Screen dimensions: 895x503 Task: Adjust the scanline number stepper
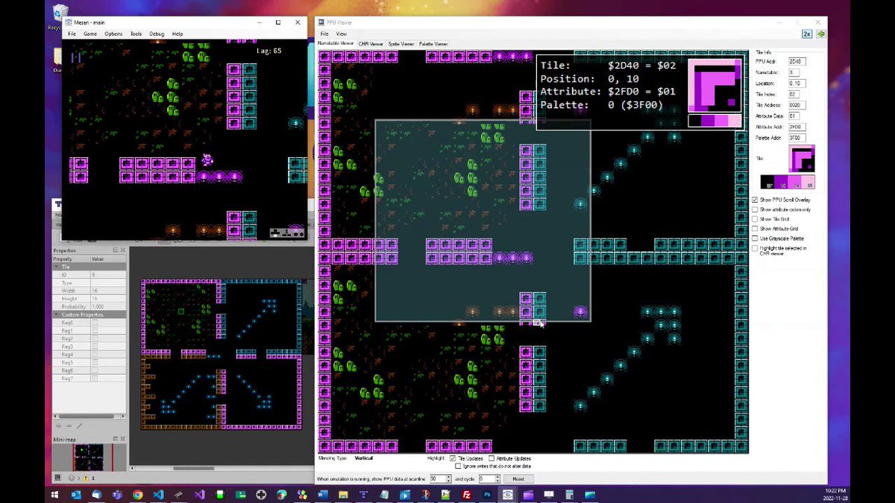point(448,478)
